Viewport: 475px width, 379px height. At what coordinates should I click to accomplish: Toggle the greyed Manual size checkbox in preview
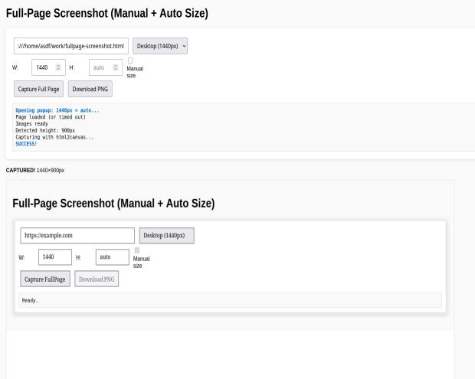(x=137, y=250)
